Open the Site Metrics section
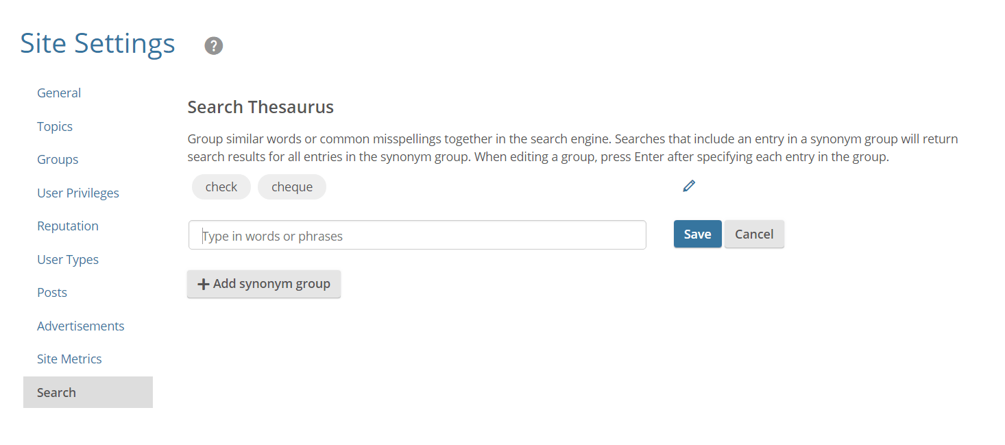The image size is (1005, 445). [69, 359]
